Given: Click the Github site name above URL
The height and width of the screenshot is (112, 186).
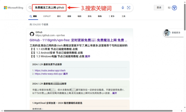Looking at the screenshot, I should point(39,32).
